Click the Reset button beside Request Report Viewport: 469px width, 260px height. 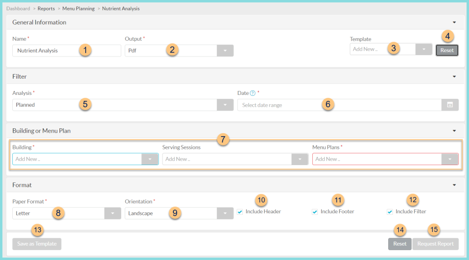click(x=400, y=244)
